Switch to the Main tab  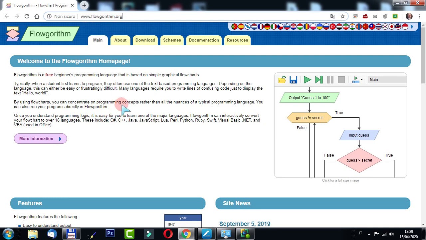(98, 40)
